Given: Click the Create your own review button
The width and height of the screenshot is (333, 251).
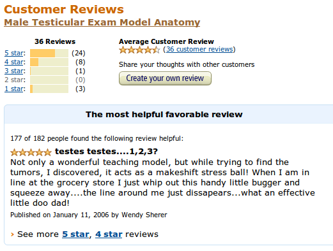Looking at the screenshot, I should 165,78.
